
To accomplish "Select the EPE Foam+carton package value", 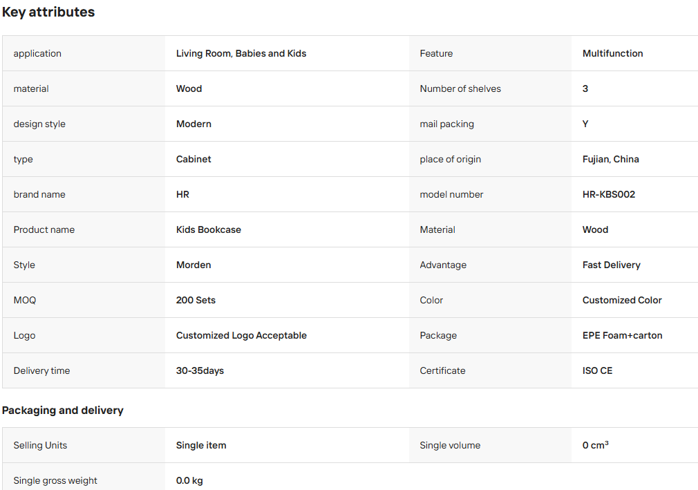I will tap(622, 336).
